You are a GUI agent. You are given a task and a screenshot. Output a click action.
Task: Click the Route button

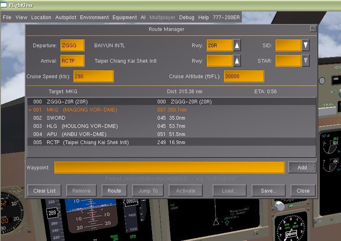point(114,191)
